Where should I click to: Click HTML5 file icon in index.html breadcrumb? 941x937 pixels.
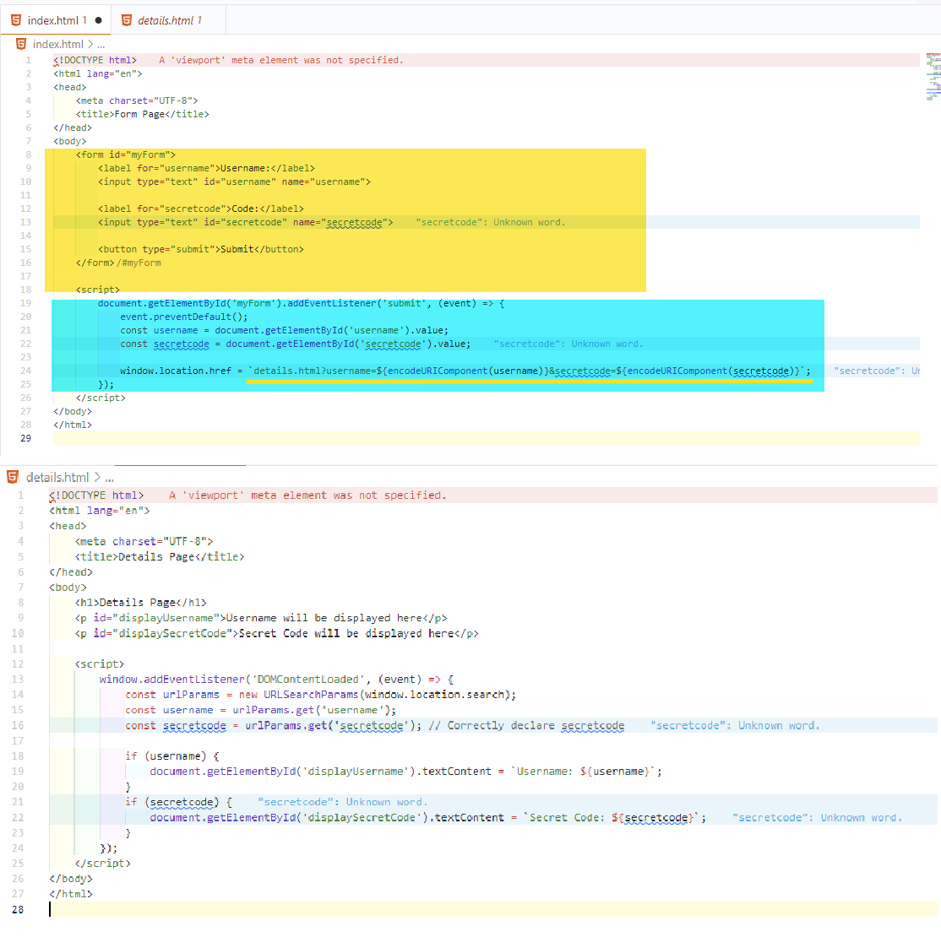(21, 44)
